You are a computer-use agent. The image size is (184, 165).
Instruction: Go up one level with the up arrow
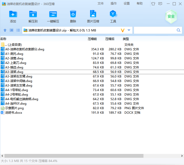5,30
